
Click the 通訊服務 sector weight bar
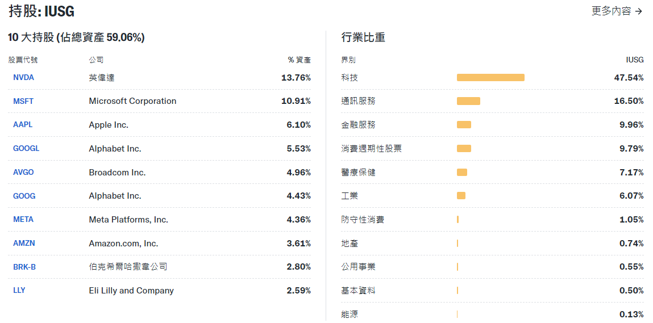point(468,101)
